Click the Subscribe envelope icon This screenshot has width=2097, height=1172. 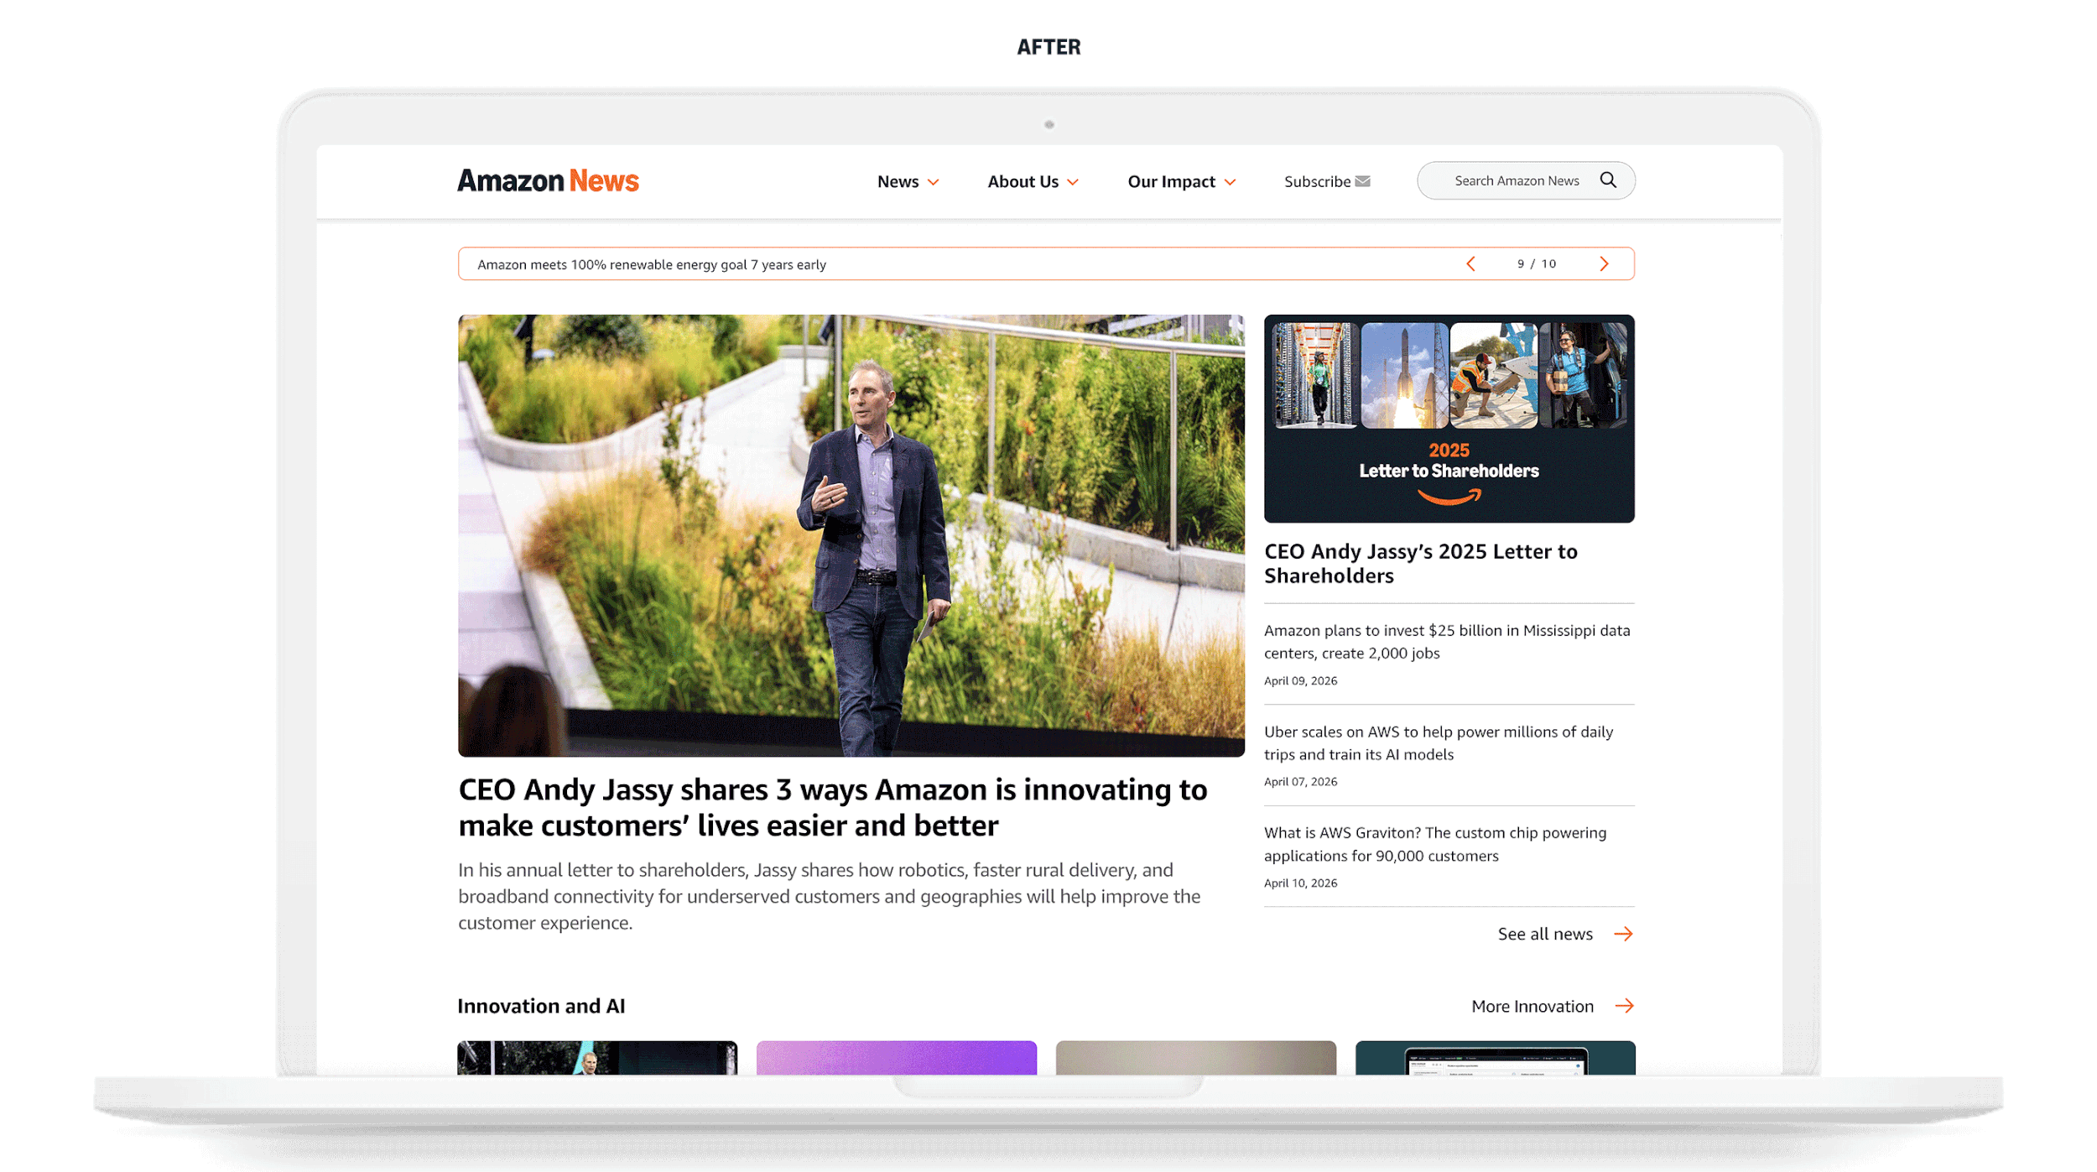tap(1362, 181)
